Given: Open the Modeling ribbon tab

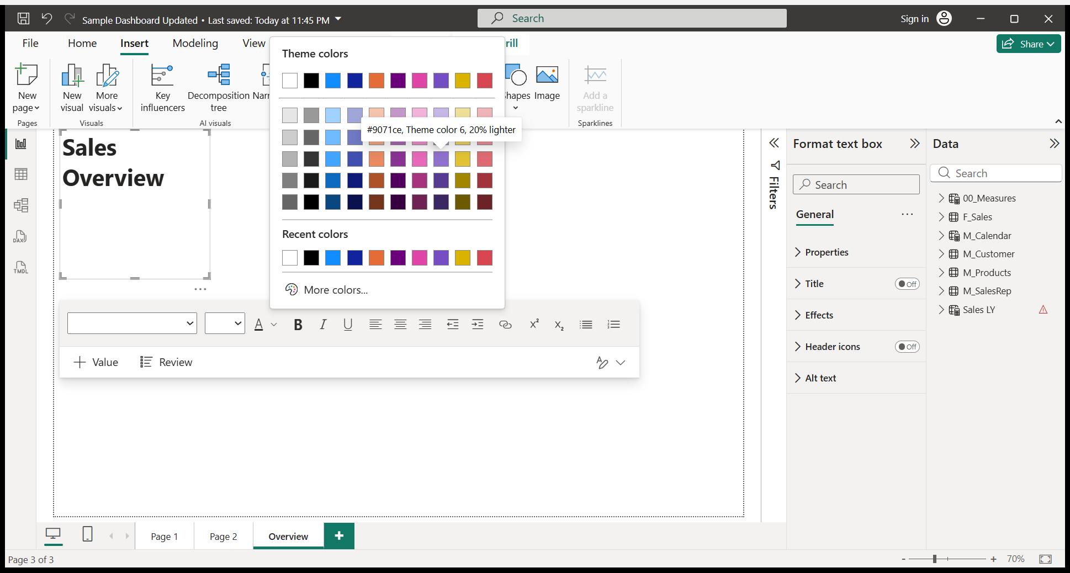Looking at the screenshot, I should point(195,43).
